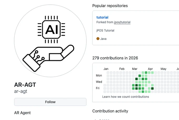
Task: Select the medium green Saturday contribution cell
Action: pyautogui.click(x=143, y=92)
